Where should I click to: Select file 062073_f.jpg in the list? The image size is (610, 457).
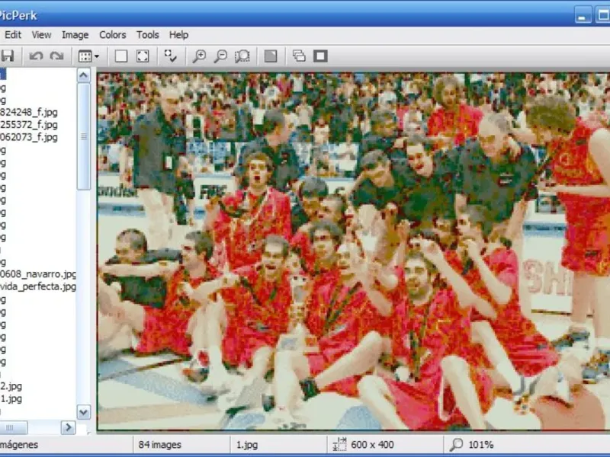coord(29,137)
